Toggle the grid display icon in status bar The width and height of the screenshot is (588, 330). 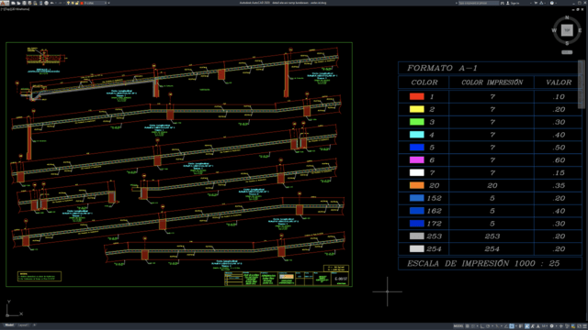point(468,326)
